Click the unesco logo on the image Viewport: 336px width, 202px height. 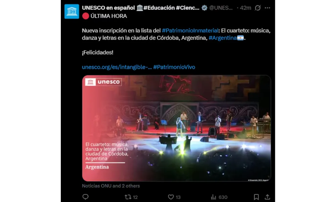click(103, 82)
